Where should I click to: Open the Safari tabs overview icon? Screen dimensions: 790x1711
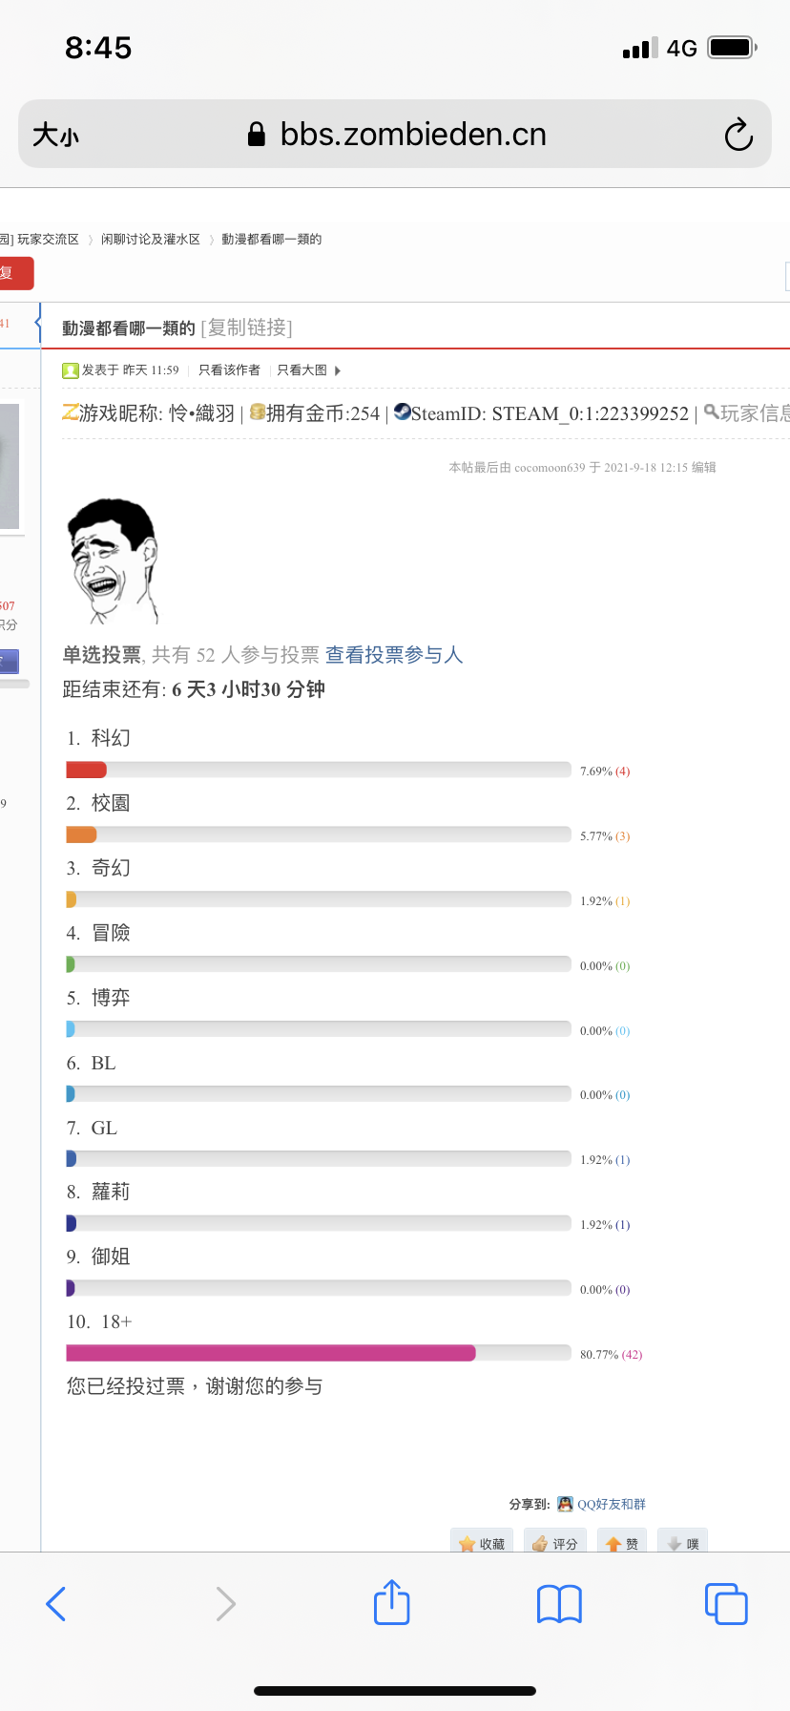(726, 1603)
